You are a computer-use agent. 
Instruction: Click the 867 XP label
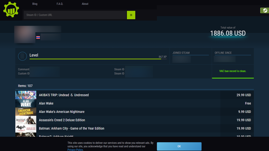163,57
